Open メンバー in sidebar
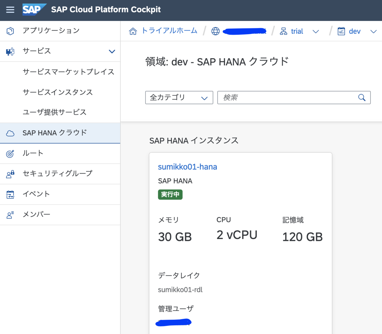This screenshot has width=382, height=334. pyautogui.click(x=60, y=215)
